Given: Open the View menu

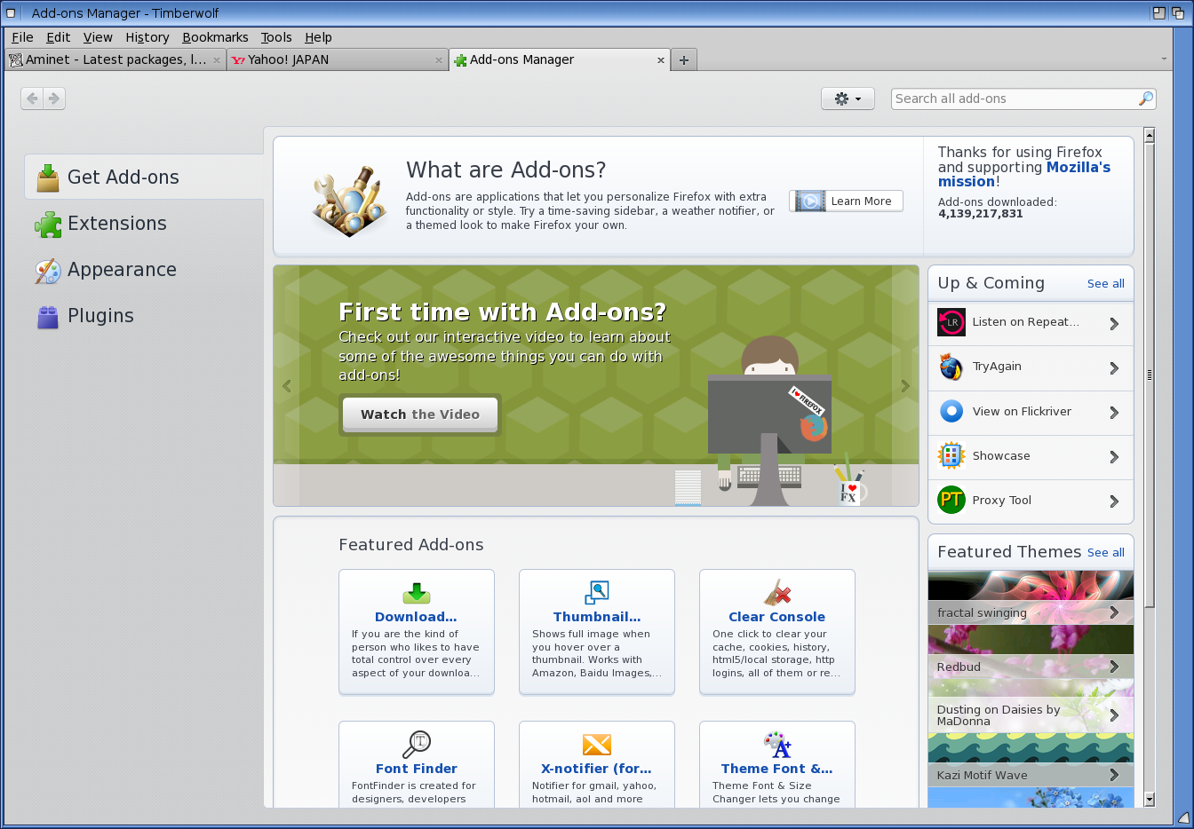Looking at the screenshot, I should pyautogui.click(x=98, y=37).
